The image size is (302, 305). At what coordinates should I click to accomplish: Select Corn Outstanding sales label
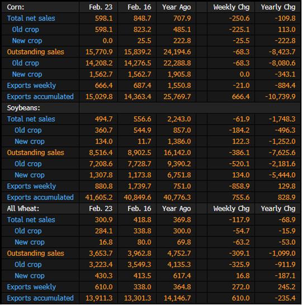(x=35, y=52)
